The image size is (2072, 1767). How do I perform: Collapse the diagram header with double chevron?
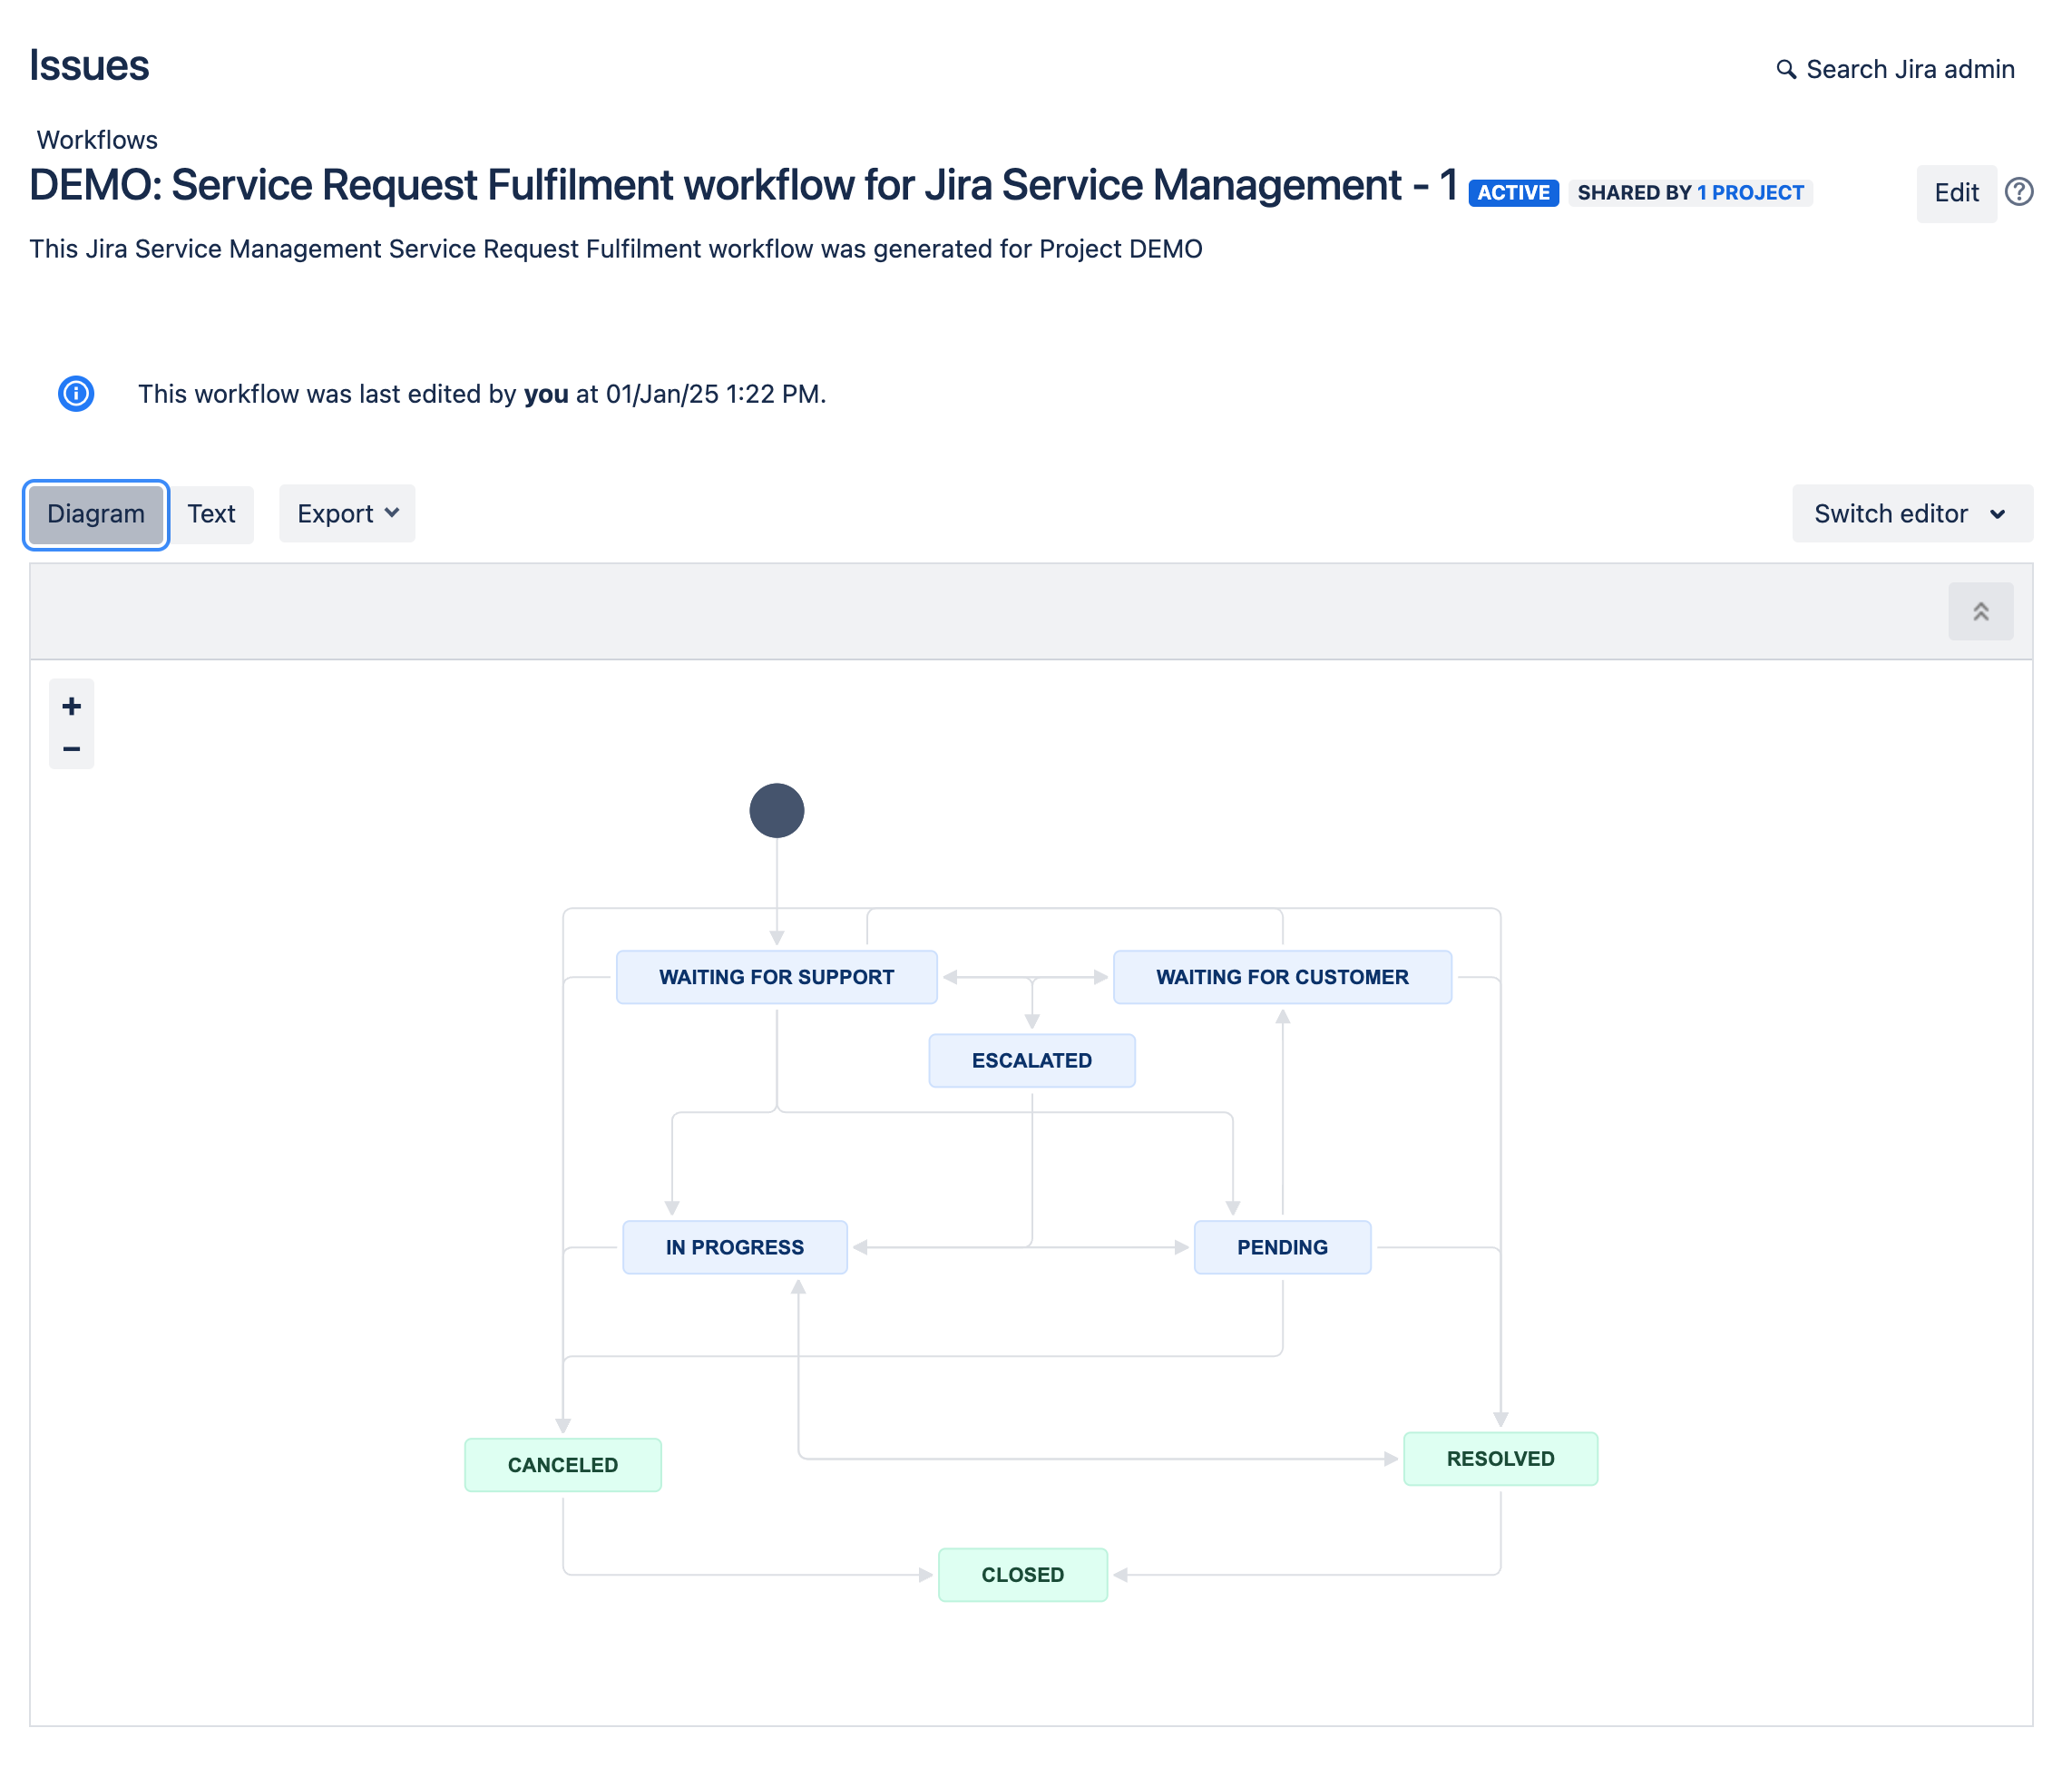point(1980,611)
